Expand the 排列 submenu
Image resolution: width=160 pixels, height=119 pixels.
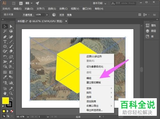(x=97, y=92)
